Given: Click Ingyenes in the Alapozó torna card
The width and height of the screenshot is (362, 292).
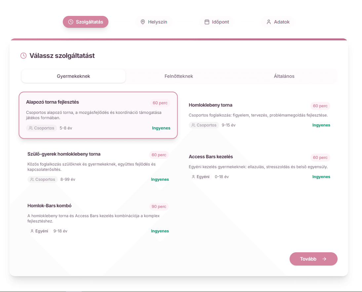Looking at the screenshot, I should 161,128.
